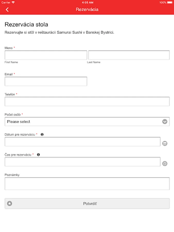Screen dimensions: 174x232
Task: Select the Telefón input field
Action: pyautogui.click(x=87, y=101)
